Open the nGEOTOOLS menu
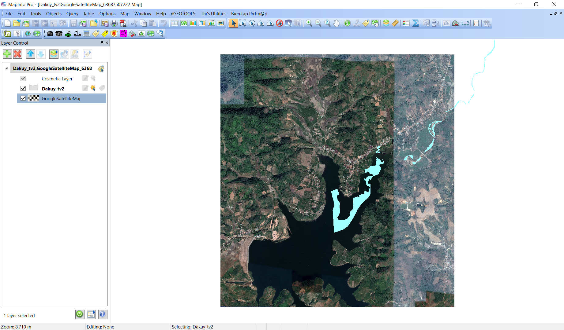564x330 pixels. pyautogui.click(x=183, y=14)
